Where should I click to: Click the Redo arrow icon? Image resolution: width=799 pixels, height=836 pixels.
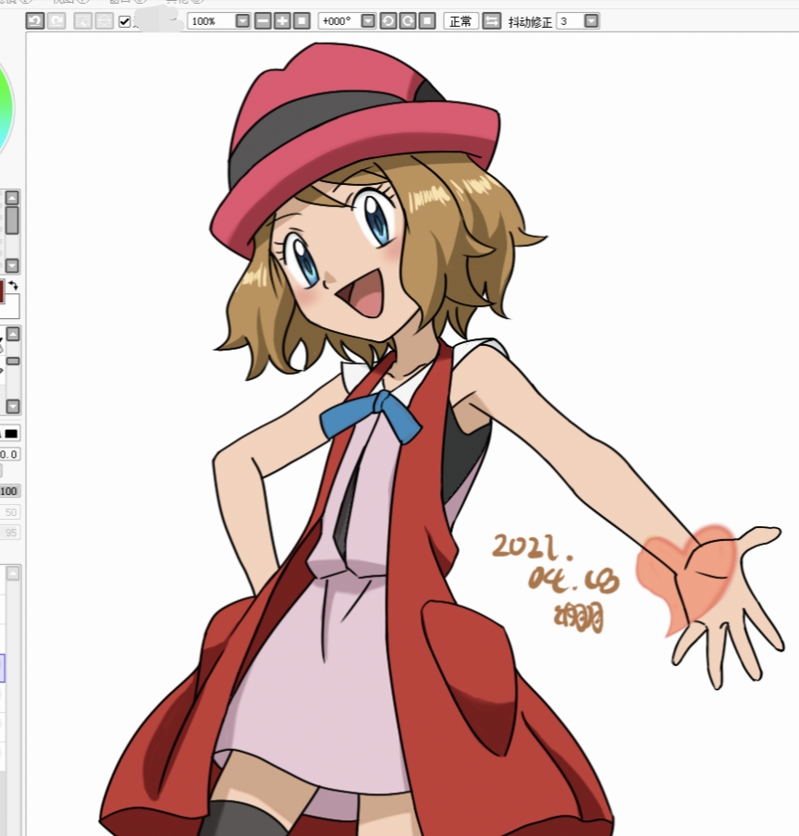point(56,20)
